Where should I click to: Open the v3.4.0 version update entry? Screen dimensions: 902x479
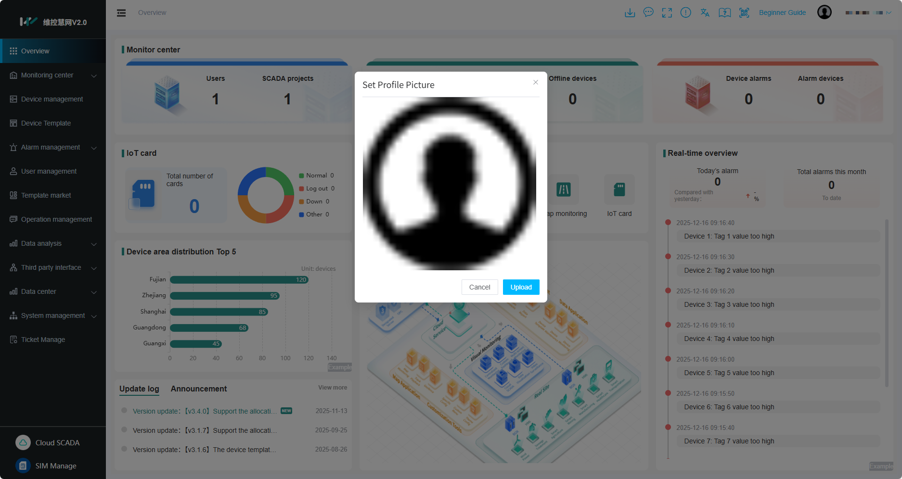pos(205,411)
